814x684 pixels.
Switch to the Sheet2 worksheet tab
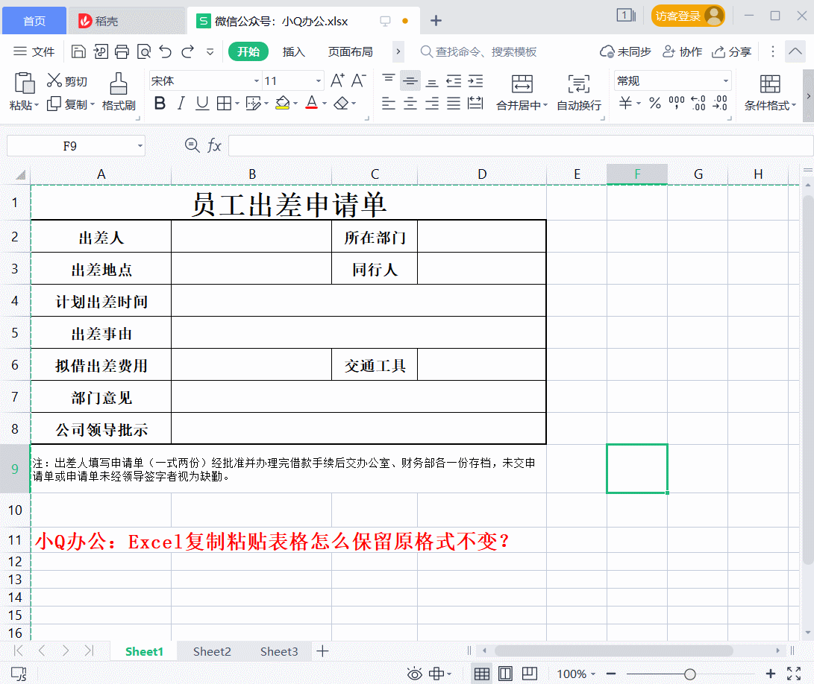pyautogui.click(x=211, y=650)
